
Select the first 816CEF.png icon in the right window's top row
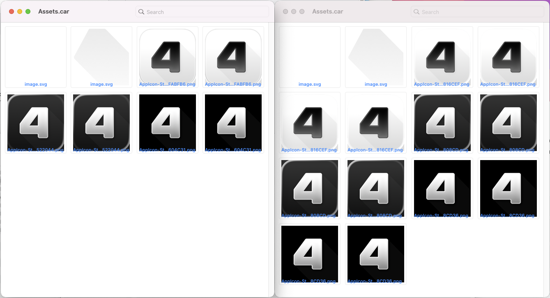pyautogui.click(x=442, y=57)
